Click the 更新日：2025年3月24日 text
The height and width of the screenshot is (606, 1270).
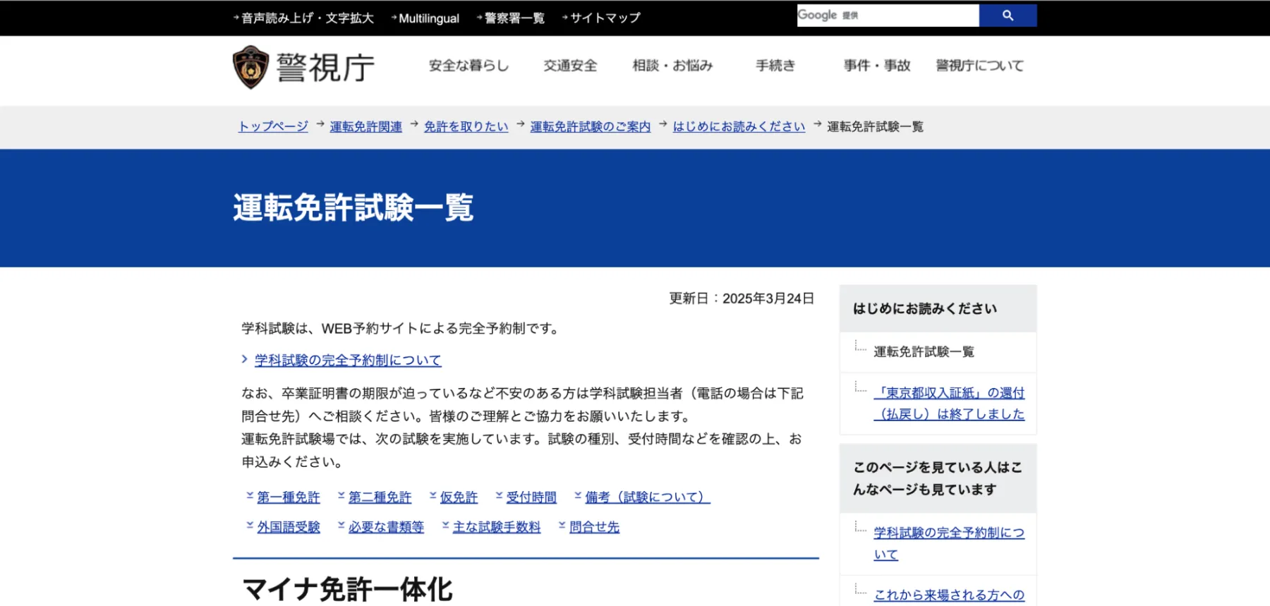742,298
